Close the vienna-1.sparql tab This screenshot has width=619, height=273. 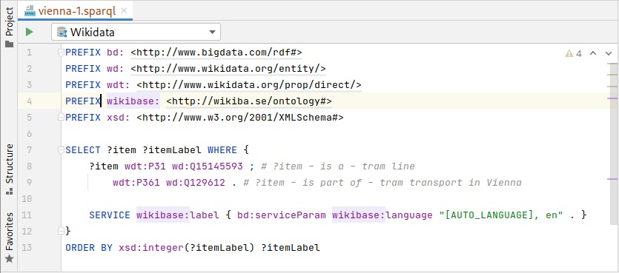[x=124, y=10]
